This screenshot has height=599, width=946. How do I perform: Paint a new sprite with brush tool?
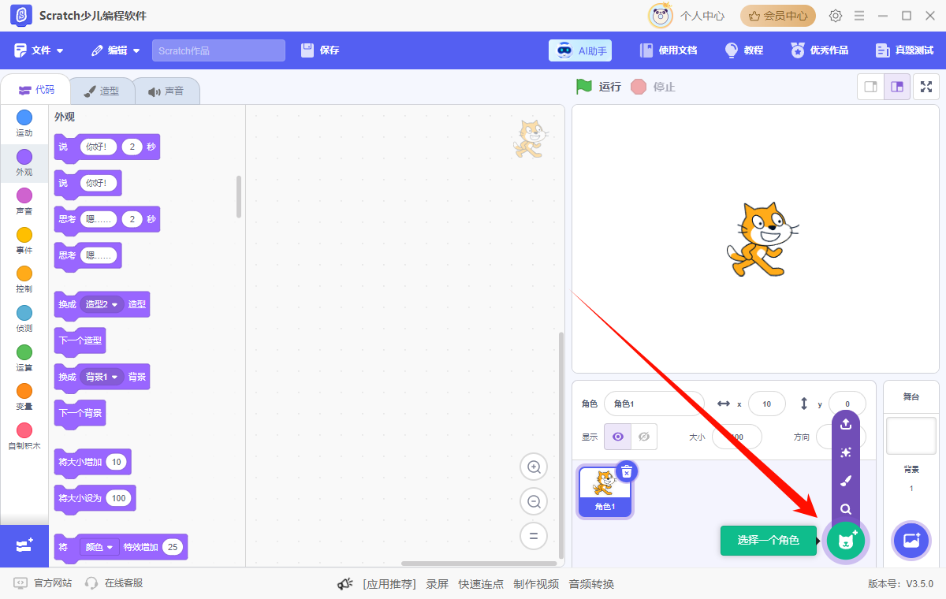tap(845, 480)
